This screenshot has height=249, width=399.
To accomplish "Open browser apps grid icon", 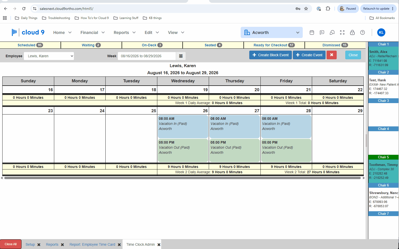I will 5,18.
